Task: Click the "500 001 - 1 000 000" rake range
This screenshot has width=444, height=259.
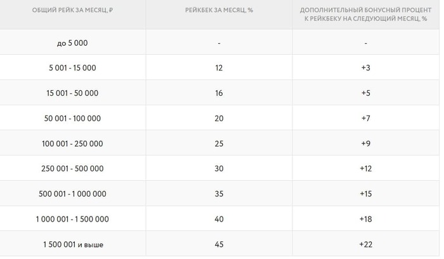Action: pyautogui.click(x=72, y=194)
